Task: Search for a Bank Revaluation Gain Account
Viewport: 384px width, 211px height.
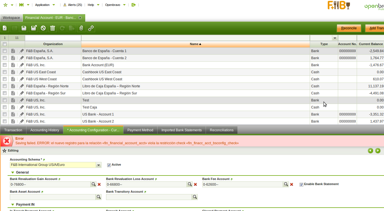Action: point(93,184)
